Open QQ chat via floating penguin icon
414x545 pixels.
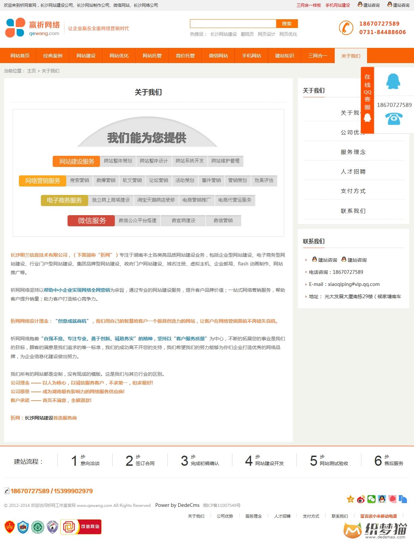tap(393, 81)
